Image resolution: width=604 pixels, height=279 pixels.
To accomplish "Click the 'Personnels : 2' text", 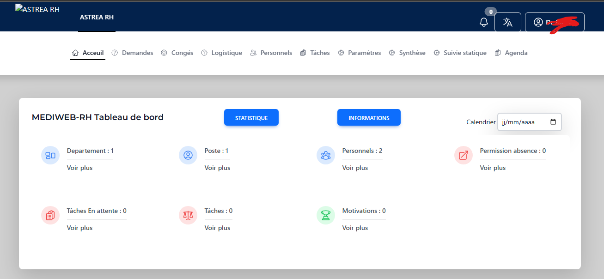I will pos(362,151).
